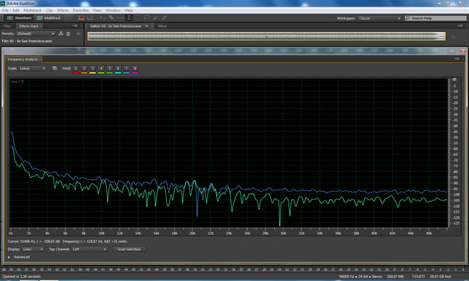Viewport: 469px width, 281px height.
Task: Toggle Hold button 7
Action: 127,68
